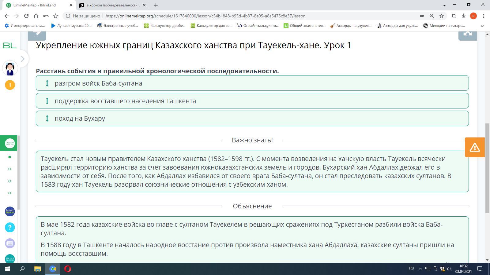Open the 'Калькулятор дробе...' bookmark
490x275 pixels.
point(165,26)
